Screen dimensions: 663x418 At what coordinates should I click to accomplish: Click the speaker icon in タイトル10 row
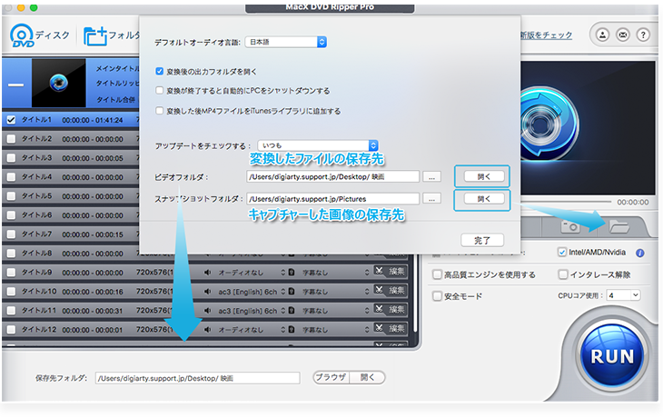207,292
